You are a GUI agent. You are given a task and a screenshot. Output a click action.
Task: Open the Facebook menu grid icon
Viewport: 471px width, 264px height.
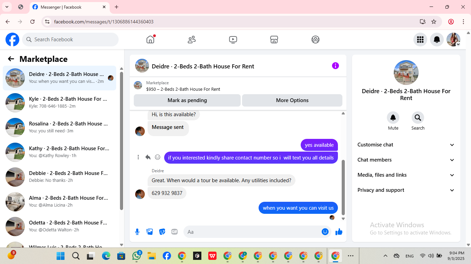(420, 40)
